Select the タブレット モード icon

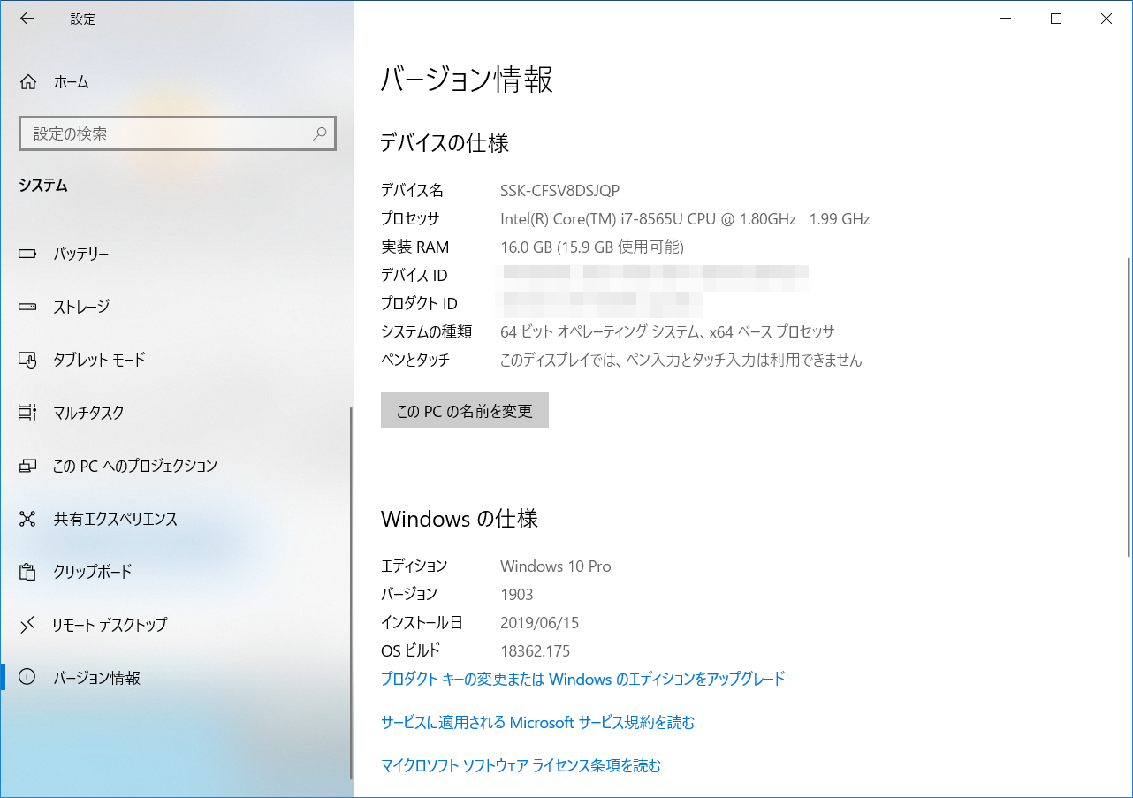[x=28, y=361]
